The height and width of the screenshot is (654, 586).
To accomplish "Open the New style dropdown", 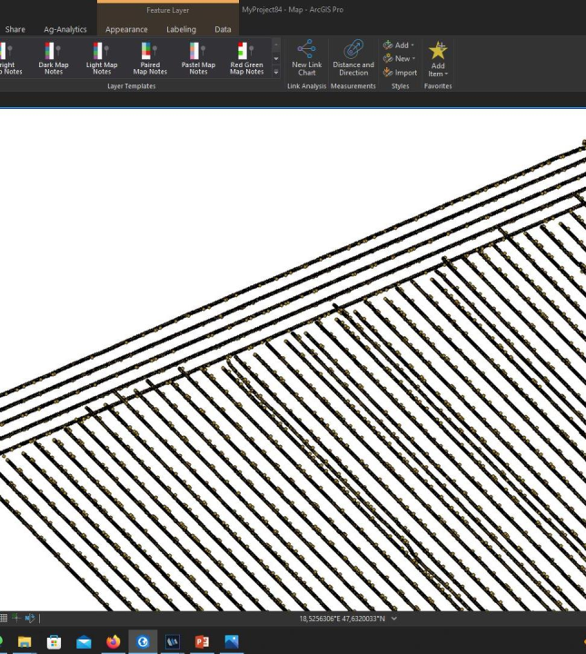I will point(399,59).
